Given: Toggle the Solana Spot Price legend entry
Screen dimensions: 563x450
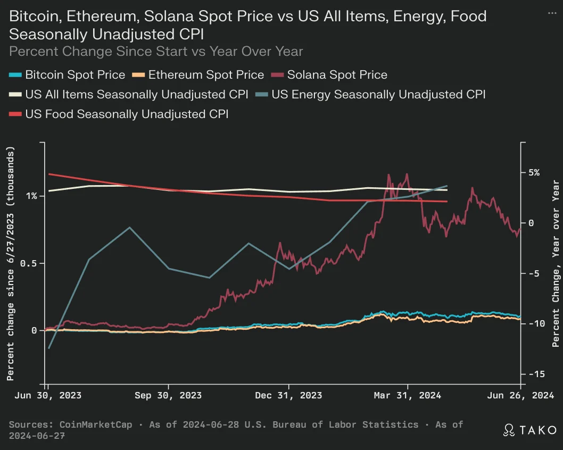Looking at the screenshot, I should point(329,74).
